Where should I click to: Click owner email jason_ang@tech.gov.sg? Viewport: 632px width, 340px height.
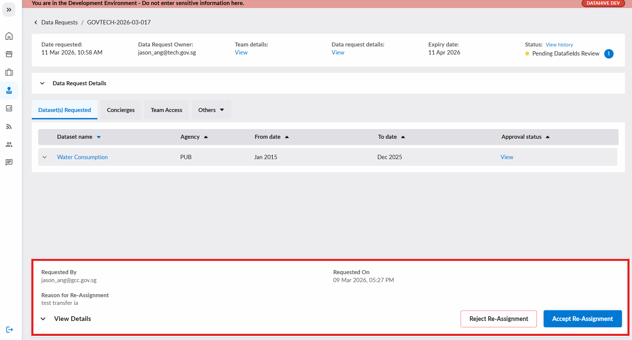[x=167, y=52]
